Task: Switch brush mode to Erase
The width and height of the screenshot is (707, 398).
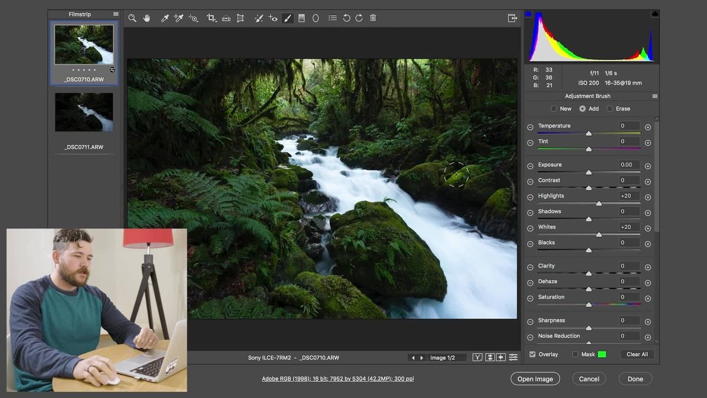Action: click(x=610, y=109)
